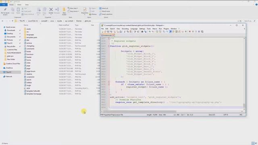Click the Undo icon in Notepad++ toolbar
Image resolution: width=258 pixels, height=145 pixels.
click(135, 31)
